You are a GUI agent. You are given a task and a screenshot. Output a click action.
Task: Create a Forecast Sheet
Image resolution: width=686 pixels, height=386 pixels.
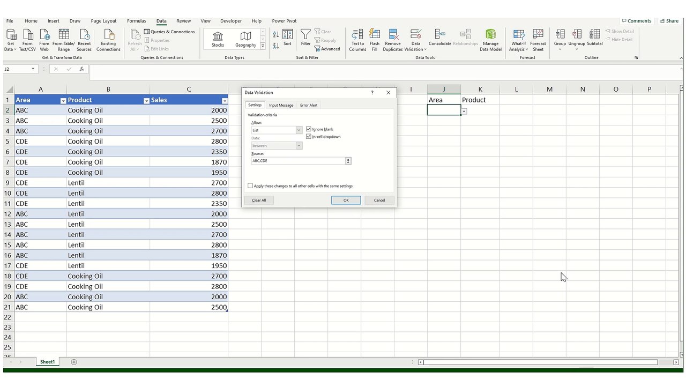(x=538, y=40)
